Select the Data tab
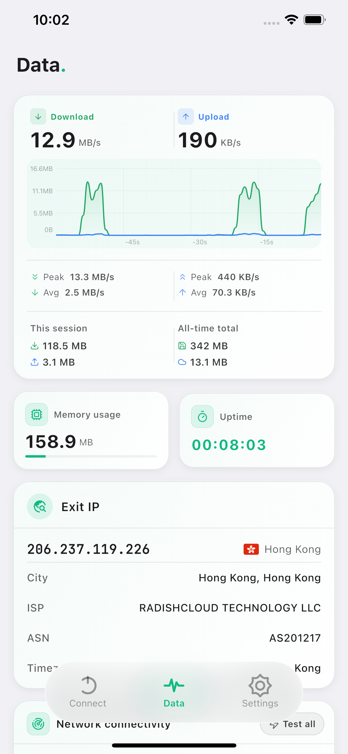The height and width of the screenshot is (754, 348). [174, 692]
